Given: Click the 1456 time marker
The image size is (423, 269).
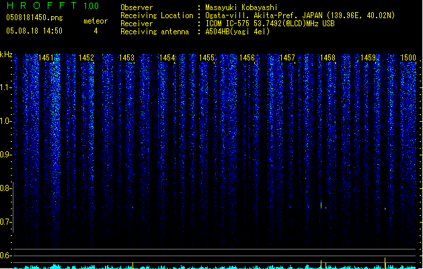Looking at the screenshot, I should (x=247, y=58).
